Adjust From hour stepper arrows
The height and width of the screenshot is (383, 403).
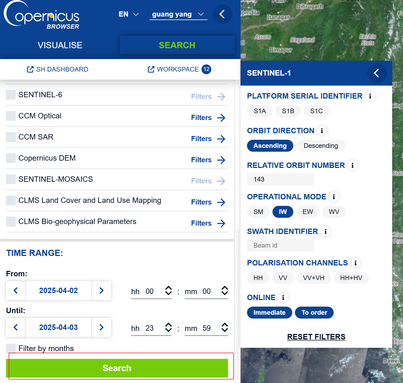pos(168,291)
